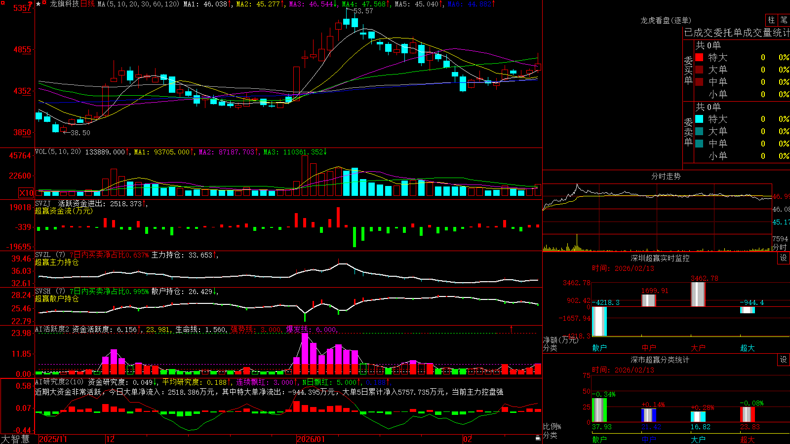Click the 2026/01 date marker on timeline
Image resolution: width=790 pixels, height=444 pixels.
311,439
